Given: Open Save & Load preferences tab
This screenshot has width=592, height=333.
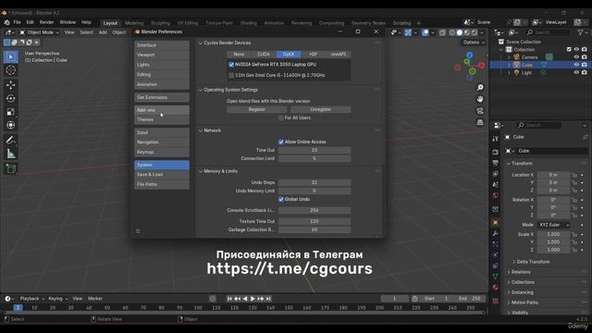Looking at the screenshot, I should pyautogui.click(x=162, y=175).
